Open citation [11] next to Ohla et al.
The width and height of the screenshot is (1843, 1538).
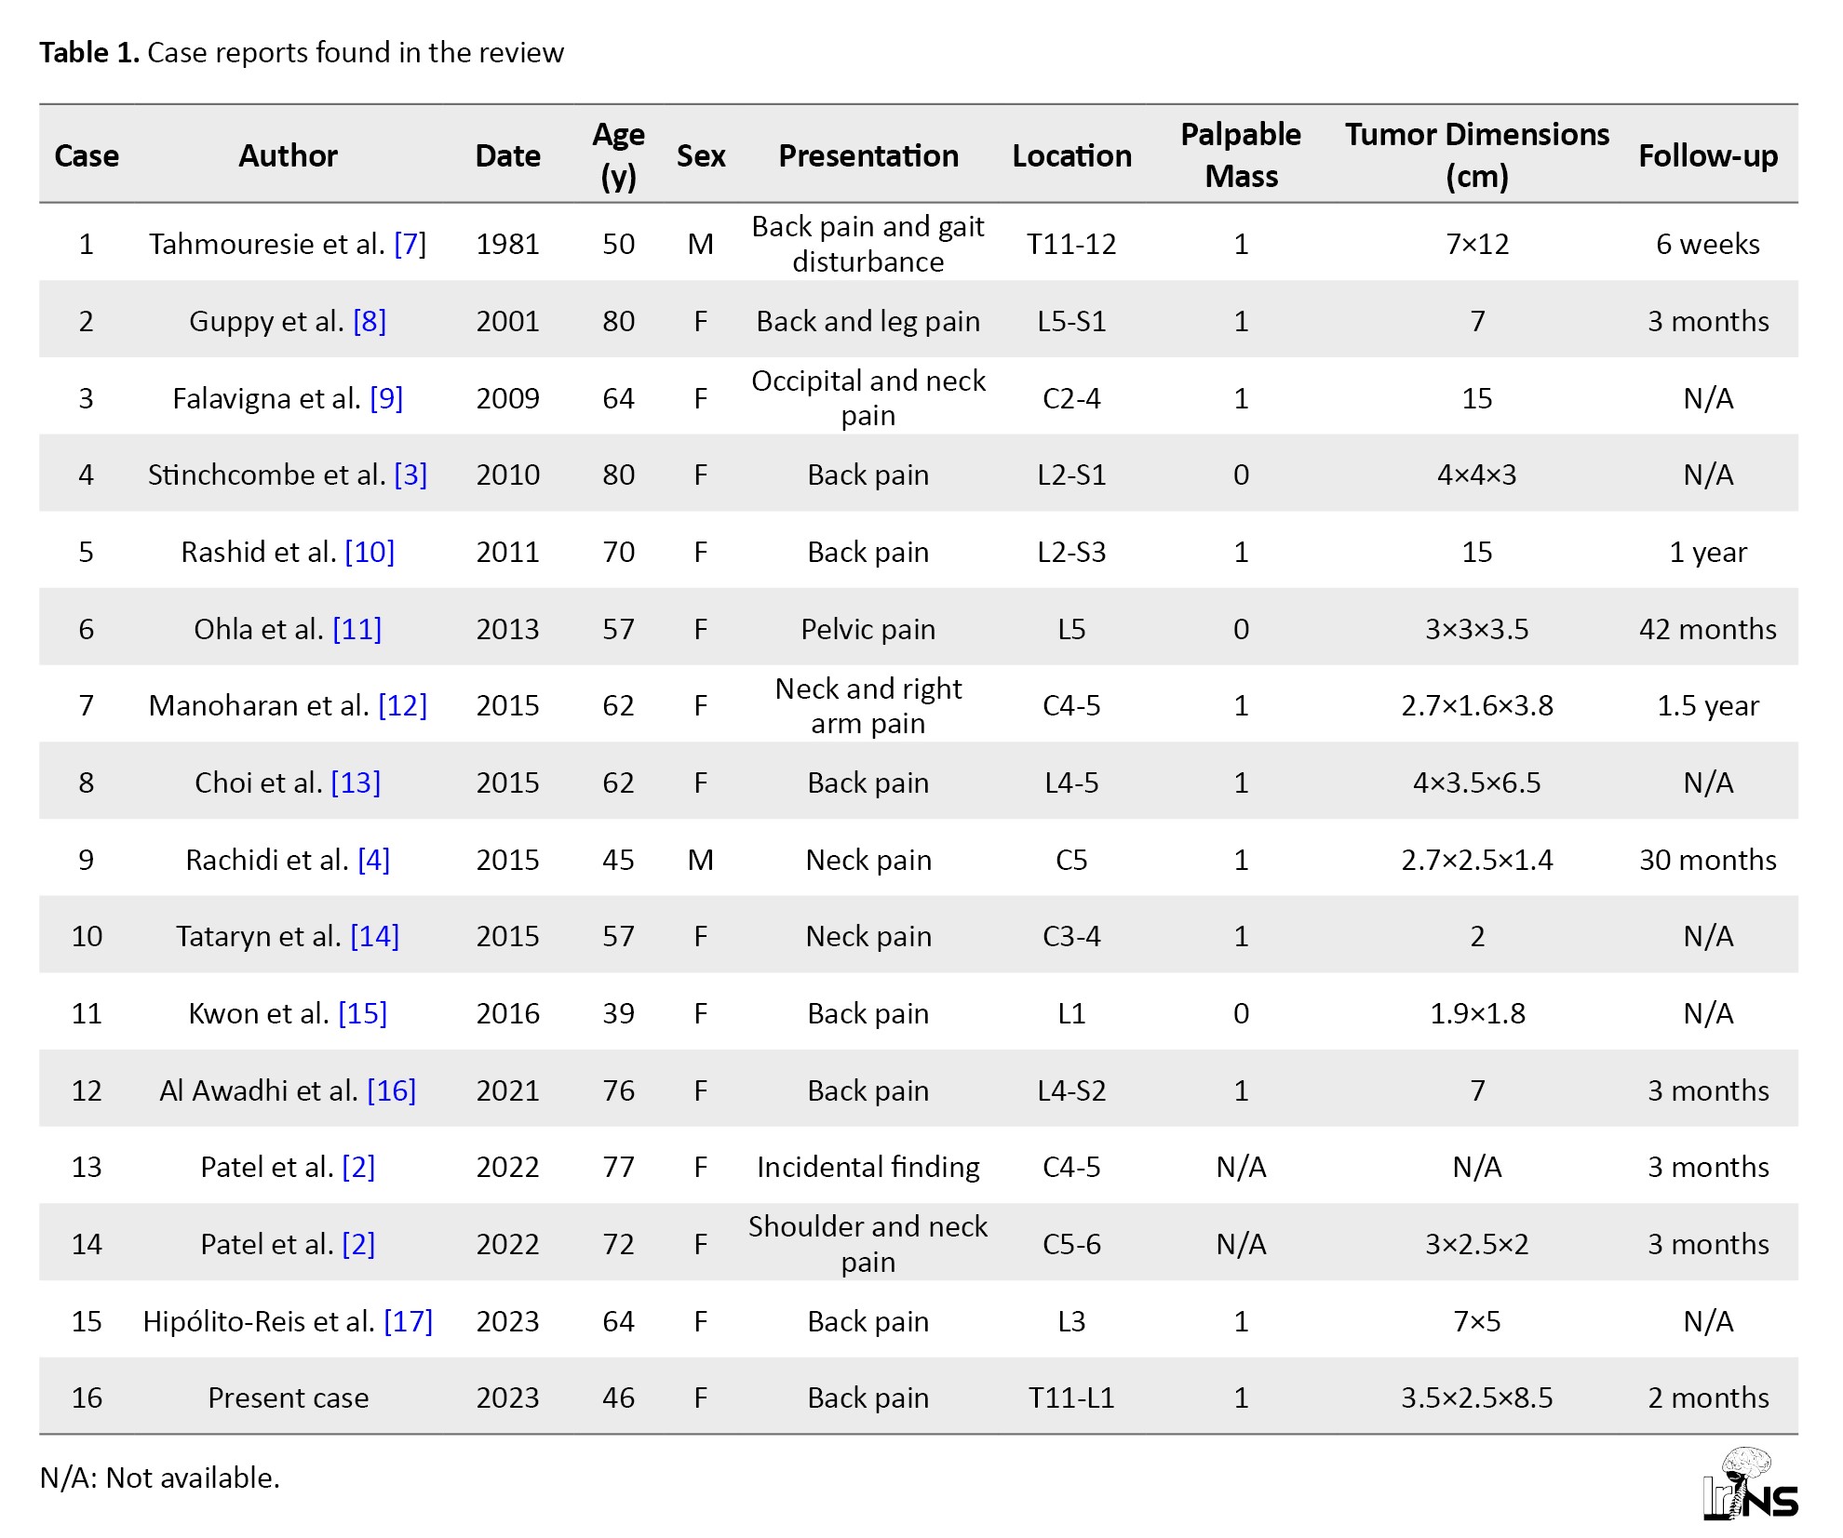pos(357,629)
